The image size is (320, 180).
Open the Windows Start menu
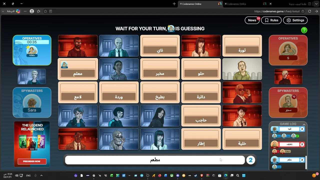244,175
